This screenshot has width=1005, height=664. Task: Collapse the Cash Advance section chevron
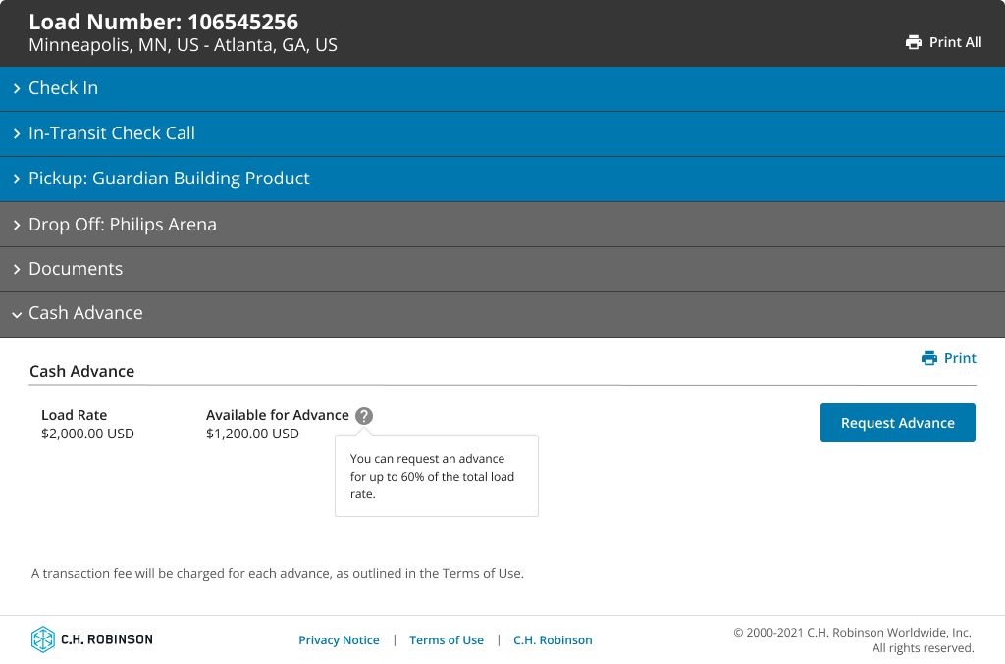click(17, 315)
